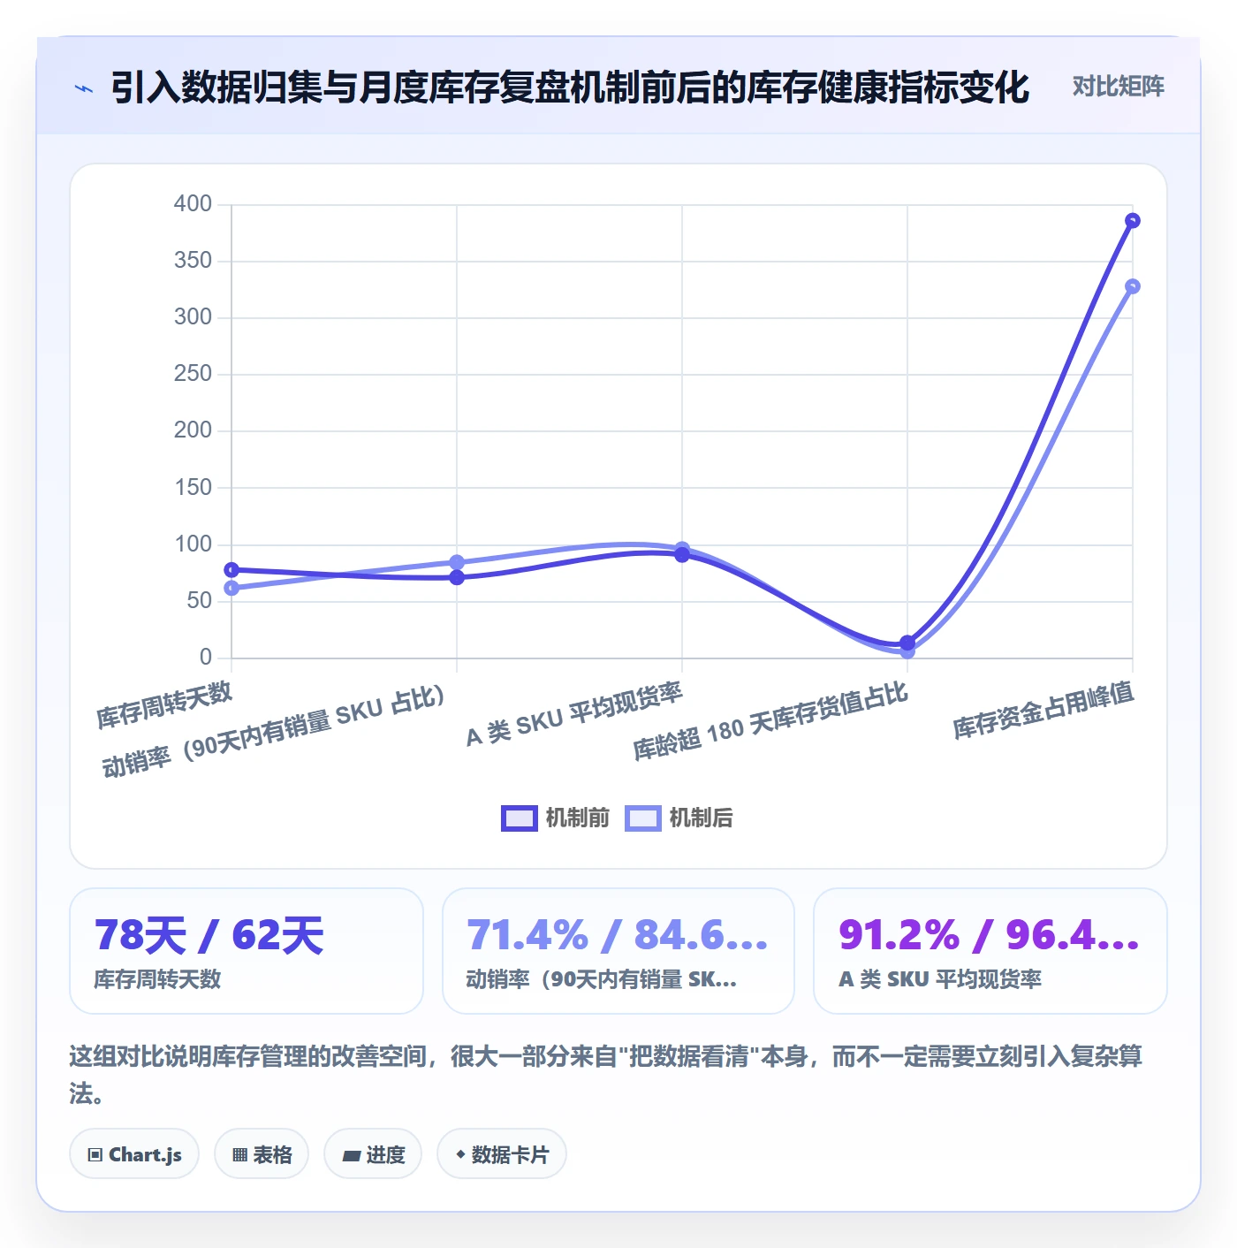
Task: Click the x-axis label 库龄超 180 天库存货值占比
Action: point(771,722)
